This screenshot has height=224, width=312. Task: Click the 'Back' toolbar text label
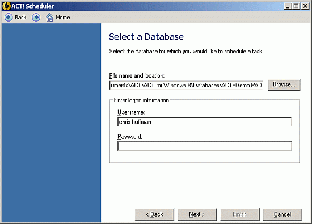point(20,18)
